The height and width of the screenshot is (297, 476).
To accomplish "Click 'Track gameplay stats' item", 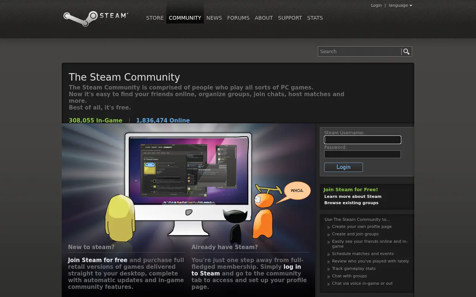I will coord(354,268).
